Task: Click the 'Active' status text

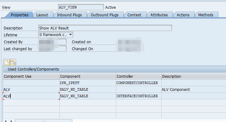Action: [110, 7]
